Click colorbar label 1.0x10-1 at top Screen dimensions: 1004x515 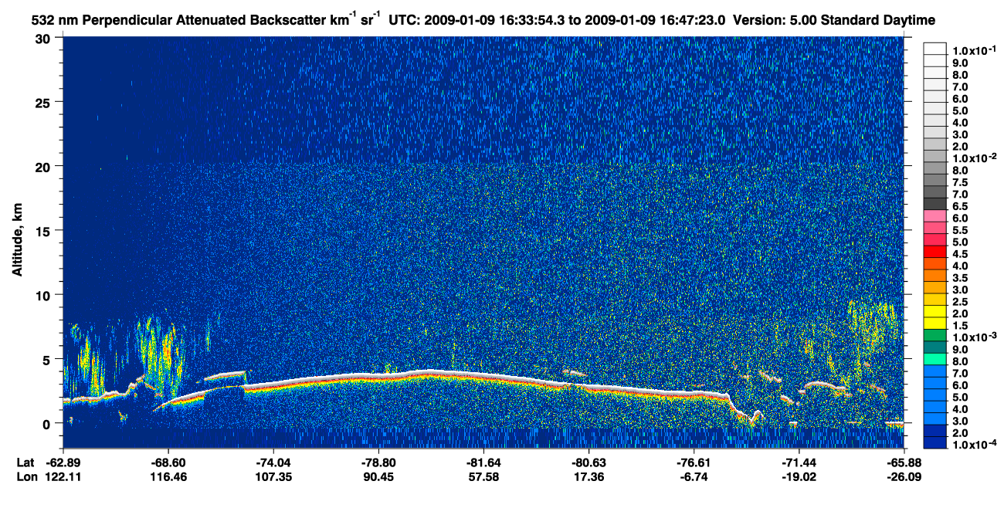pyautogui.click(x=974, y=50)
